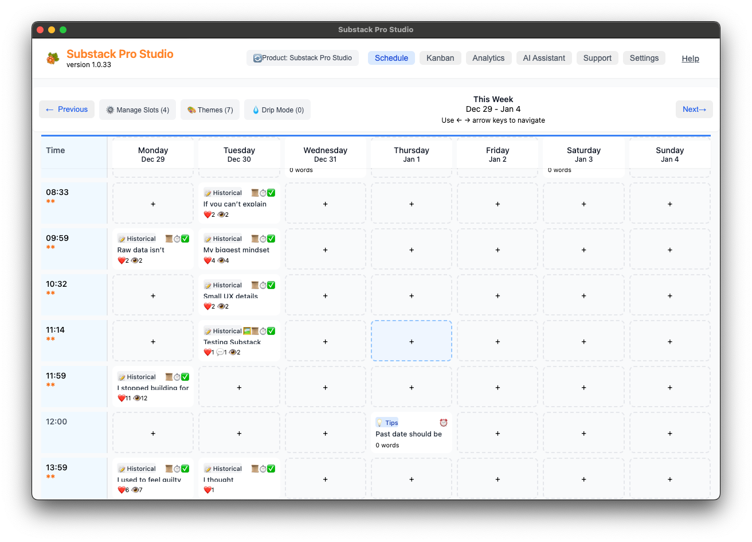Viewport: 752px width, 542px height.
Task: Click the lightbulb icon on Tips card
Action: (x=379, y=423)
